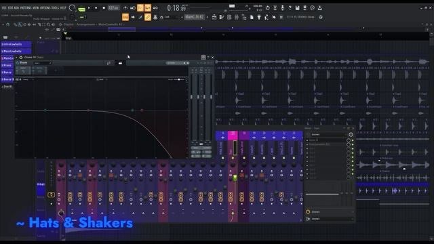
Task: Click the download icon in top toolbar
Action: (319, 8)
